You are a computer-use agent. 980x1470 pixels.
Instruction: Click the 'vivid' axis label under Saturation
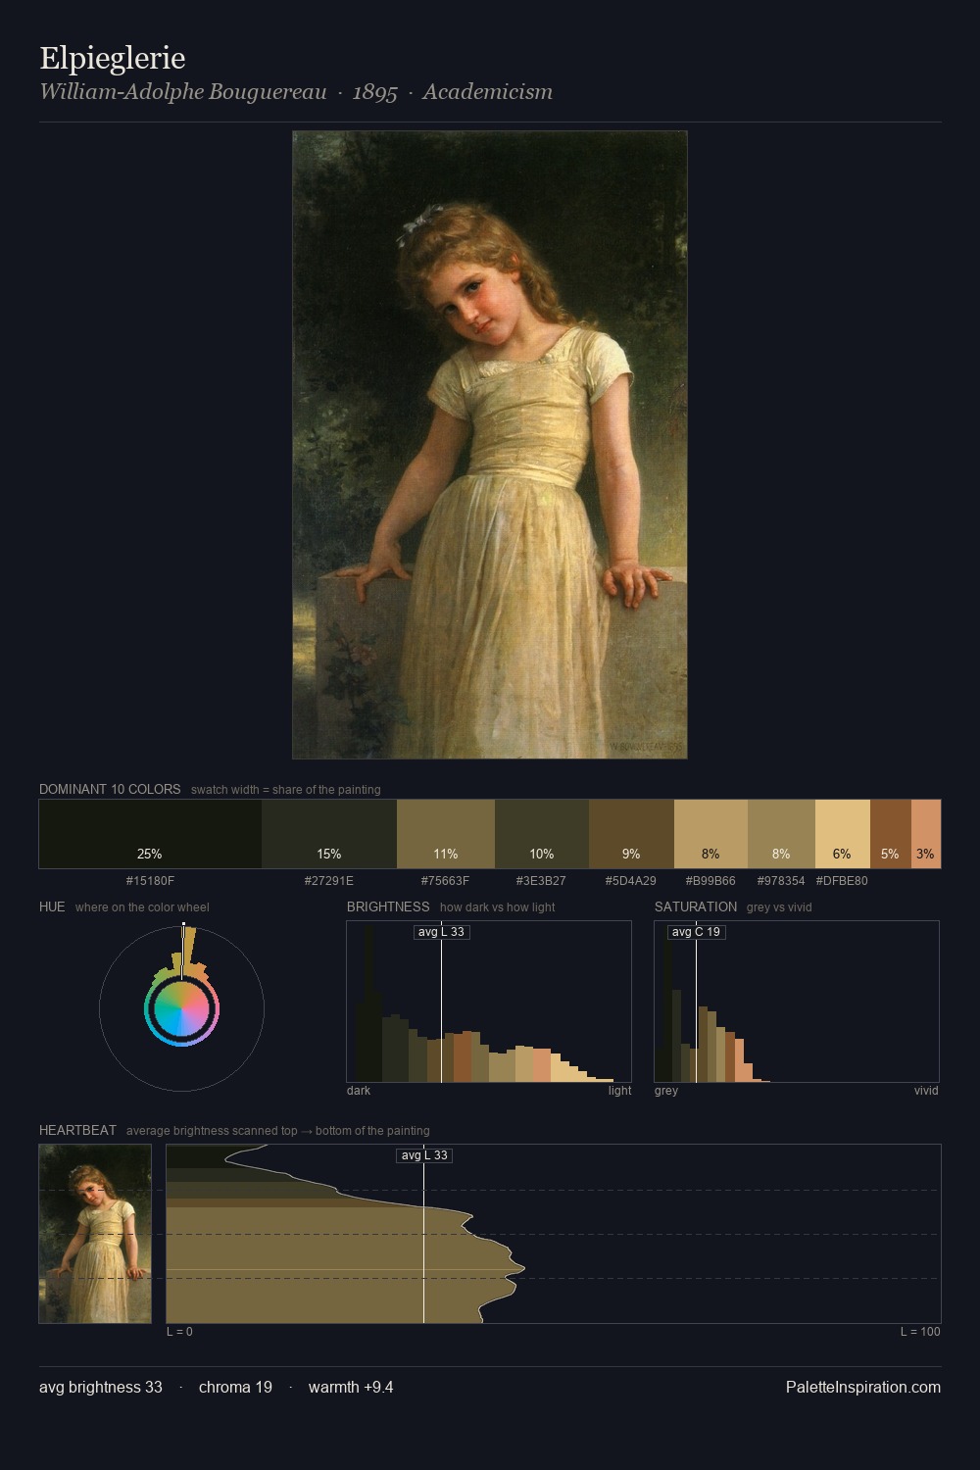pyautogui.click(x=926, y=1091)
